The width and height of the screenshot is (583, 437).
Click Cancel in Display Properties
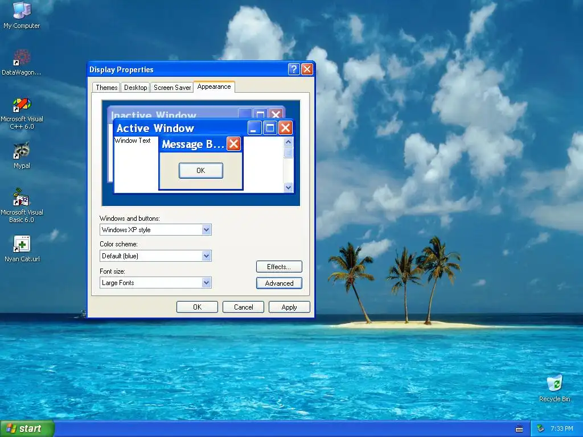click(243, 307)
